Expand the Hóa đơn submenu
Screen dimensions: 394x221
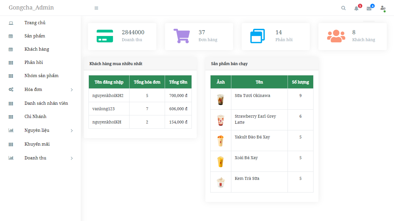[72, 89]
